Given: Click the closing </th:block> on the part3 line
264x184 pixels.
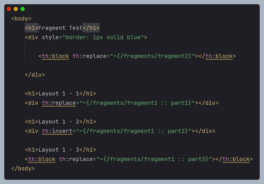Looking at the screenshot, I should tap(234, 159).
